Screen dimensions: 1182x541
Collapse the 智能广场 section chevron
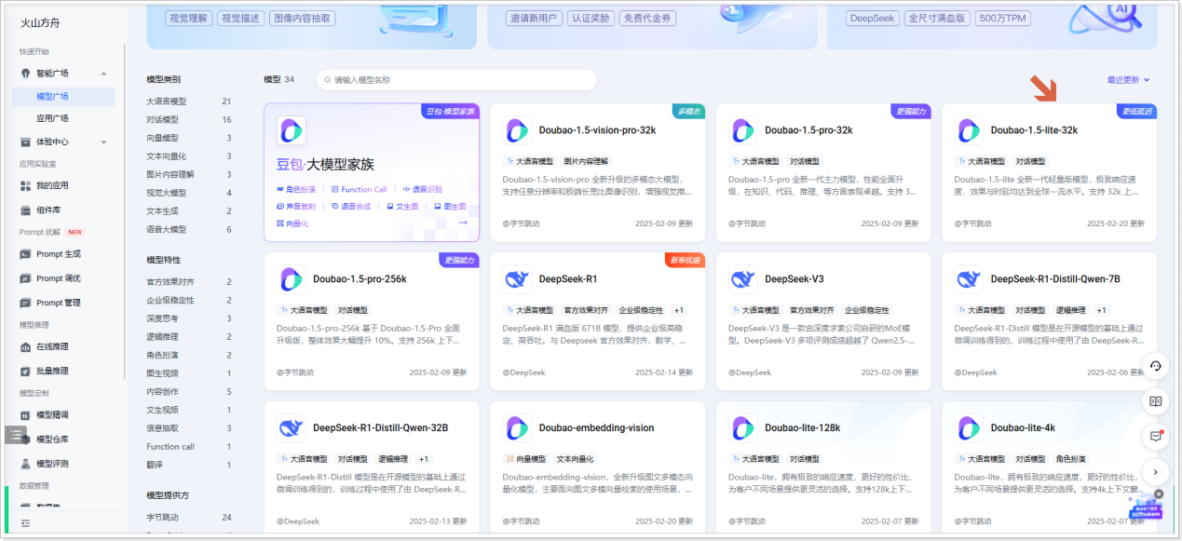click(103, 74)
